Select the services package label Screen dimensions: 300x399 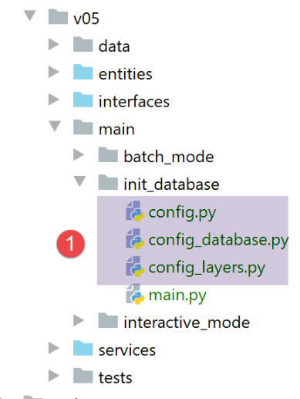pyautogui.click(x=127, y=350)
